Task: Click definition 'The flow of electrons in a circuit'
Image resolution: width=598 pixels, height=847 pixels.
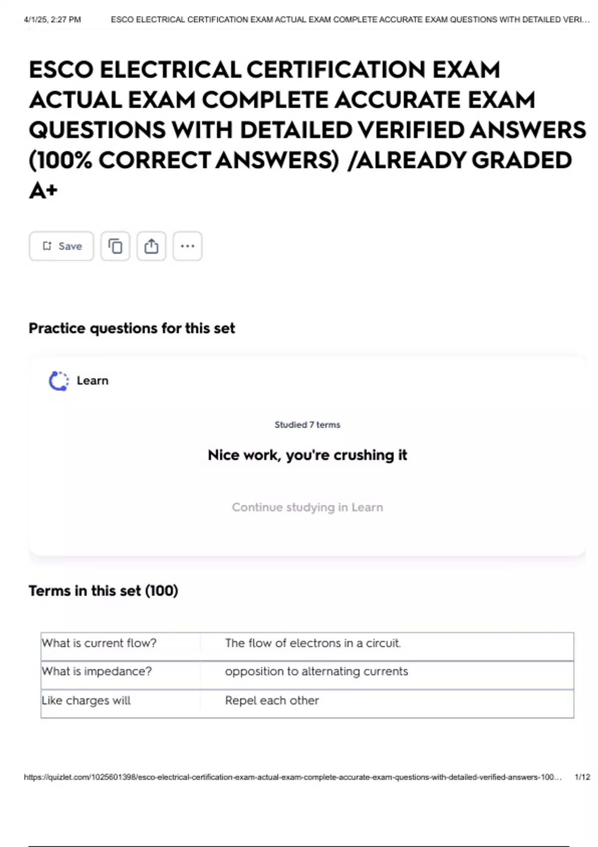Action: [x=312, y=643]
